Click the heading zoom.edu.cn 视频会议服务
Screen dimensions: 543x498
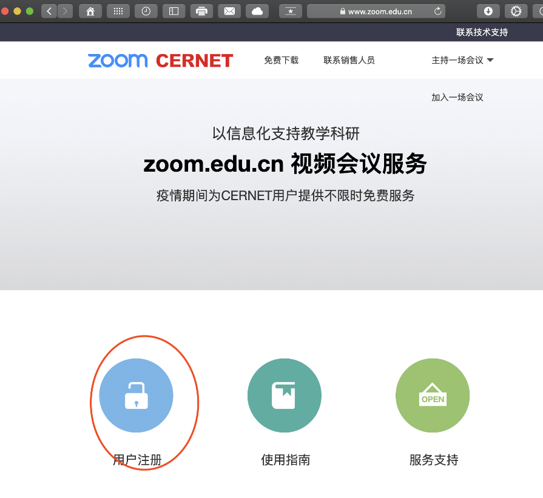click(x=285, y=164)
